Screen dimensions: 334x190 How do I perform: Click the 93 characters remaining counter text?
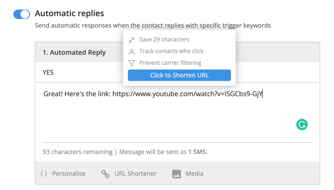(78, 152)
